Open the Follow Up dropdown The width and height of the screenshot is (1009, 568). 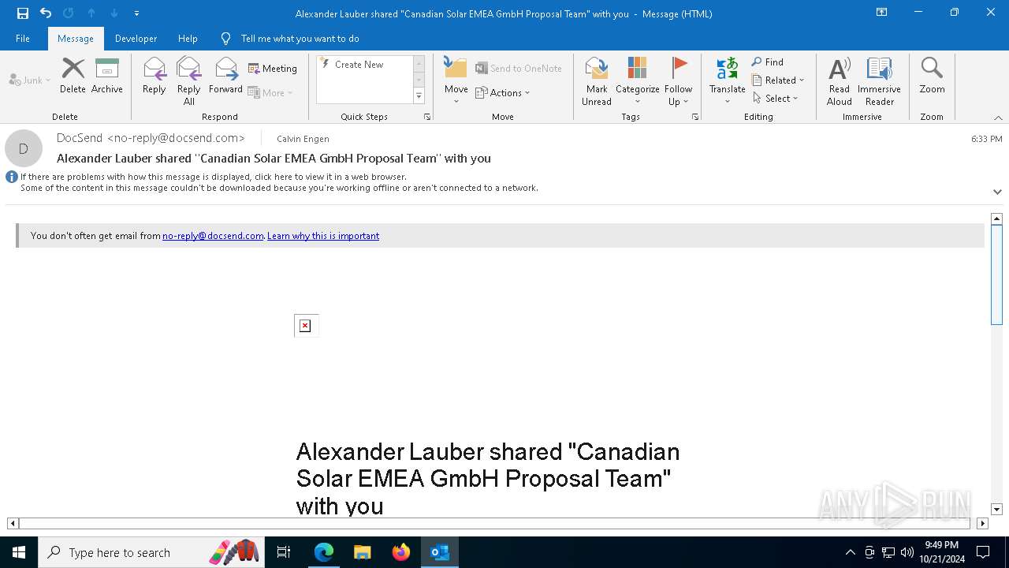pos(678,80)
